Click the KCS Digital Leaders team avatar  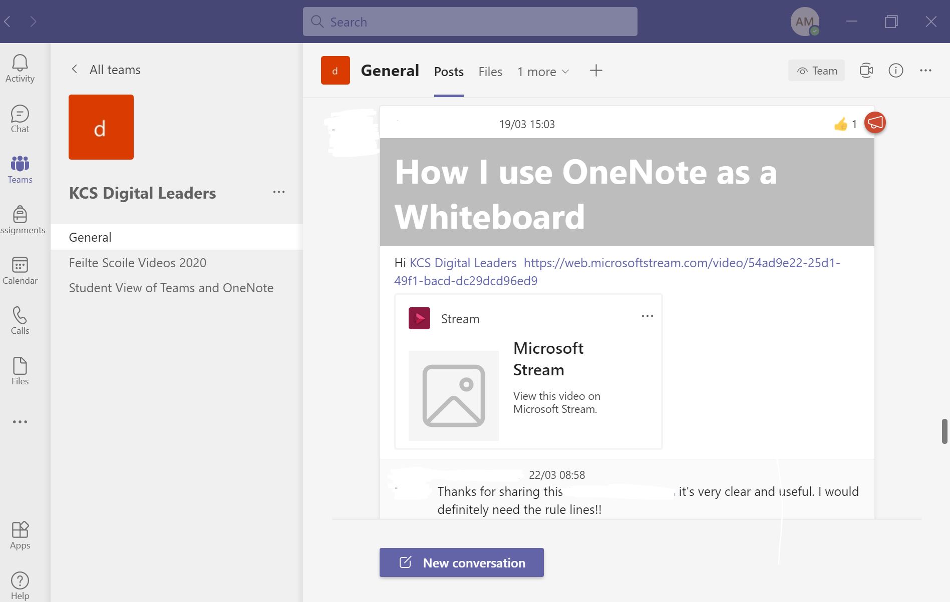(x=101, y=127)
